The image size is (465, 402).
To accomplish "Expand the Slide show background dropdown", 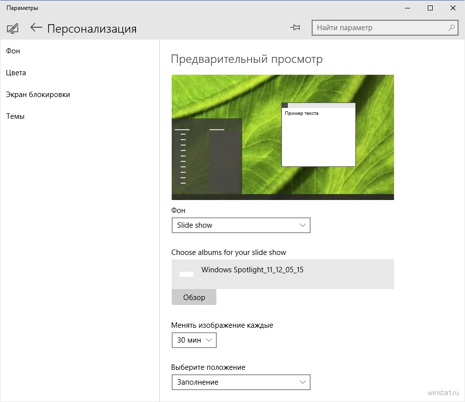I will tap(241, 225).
